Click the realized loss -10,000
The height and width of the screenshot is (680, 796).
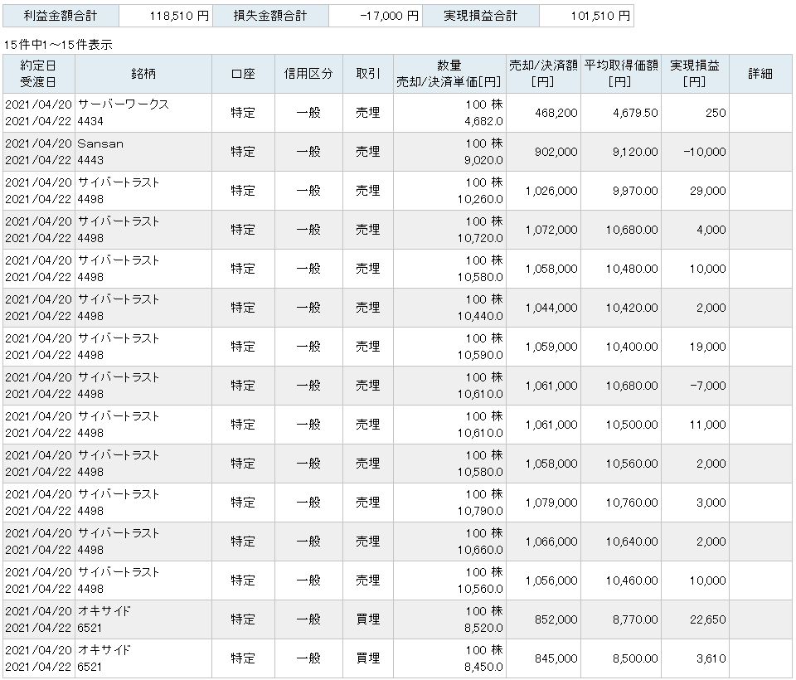point(705,152)
